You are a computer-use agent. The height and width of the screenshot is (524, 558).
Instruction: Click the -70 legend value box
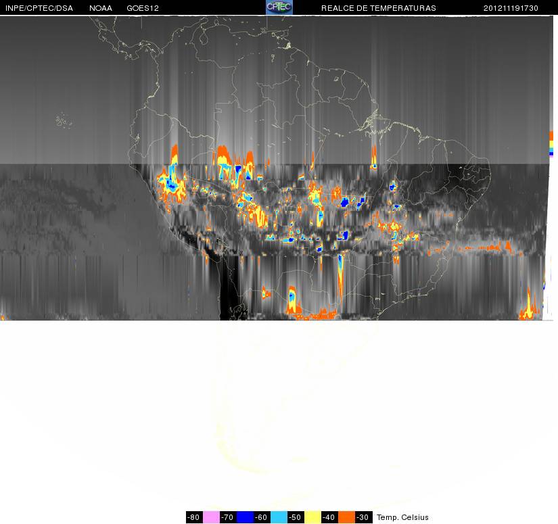pyautogui.click(x=228, y=517)
